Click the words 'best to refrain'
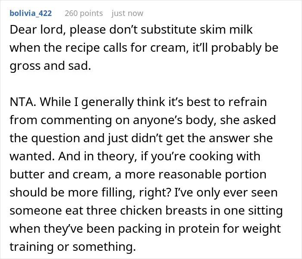This screenshot has width=302, height=259. (x=226, y=102)
